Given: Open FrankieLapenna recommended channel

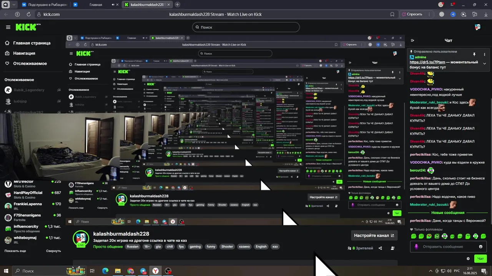Looking at the screenshot, I should click(32, 206).
